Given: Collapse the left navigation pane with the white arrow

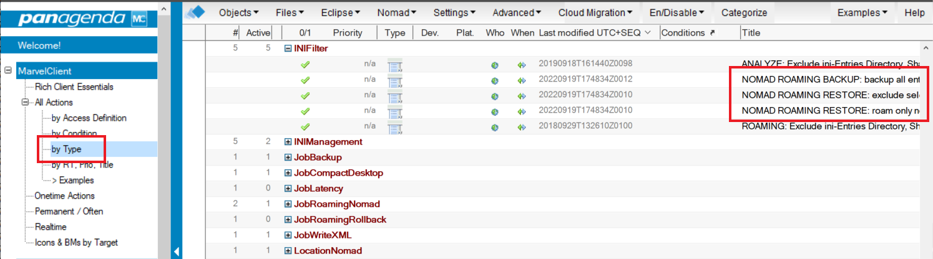Looking at the screenshot, I should click(176, 252).
